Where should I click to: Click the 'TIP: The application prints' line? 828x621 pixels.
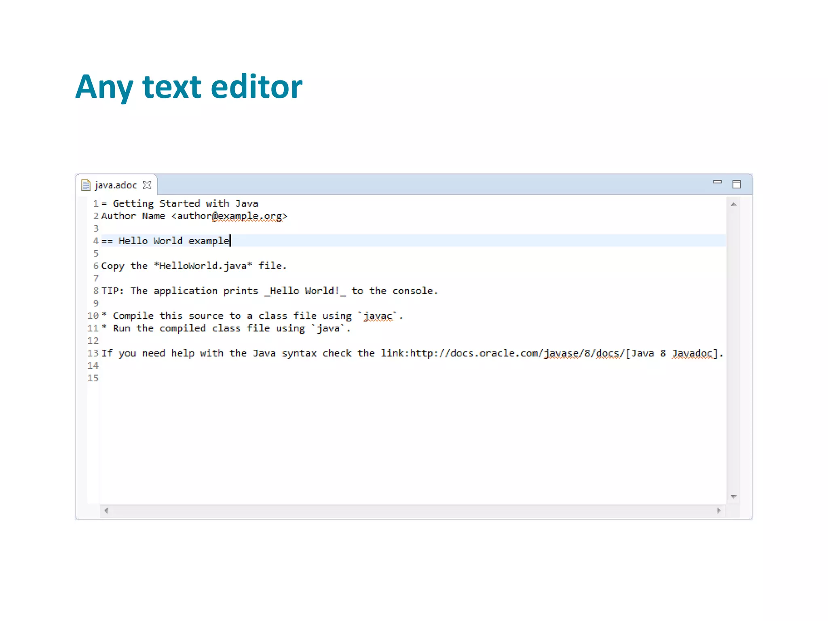click(x=270, y=291)
